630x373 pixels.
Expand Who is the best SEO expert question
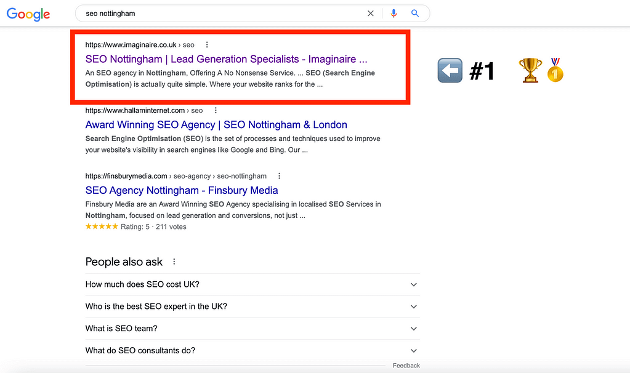point(252,307)
